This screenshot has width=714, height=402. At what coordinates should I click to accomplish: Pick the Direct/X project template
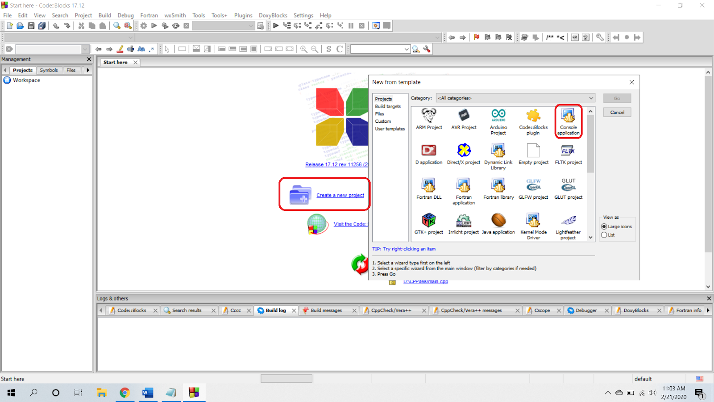point(464,154)
